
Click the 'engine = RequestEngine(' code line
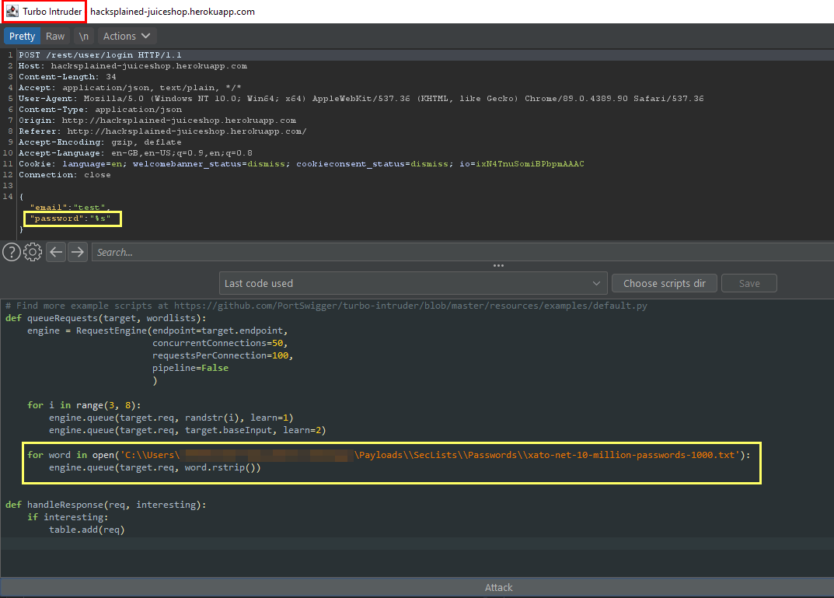[158, 330]
